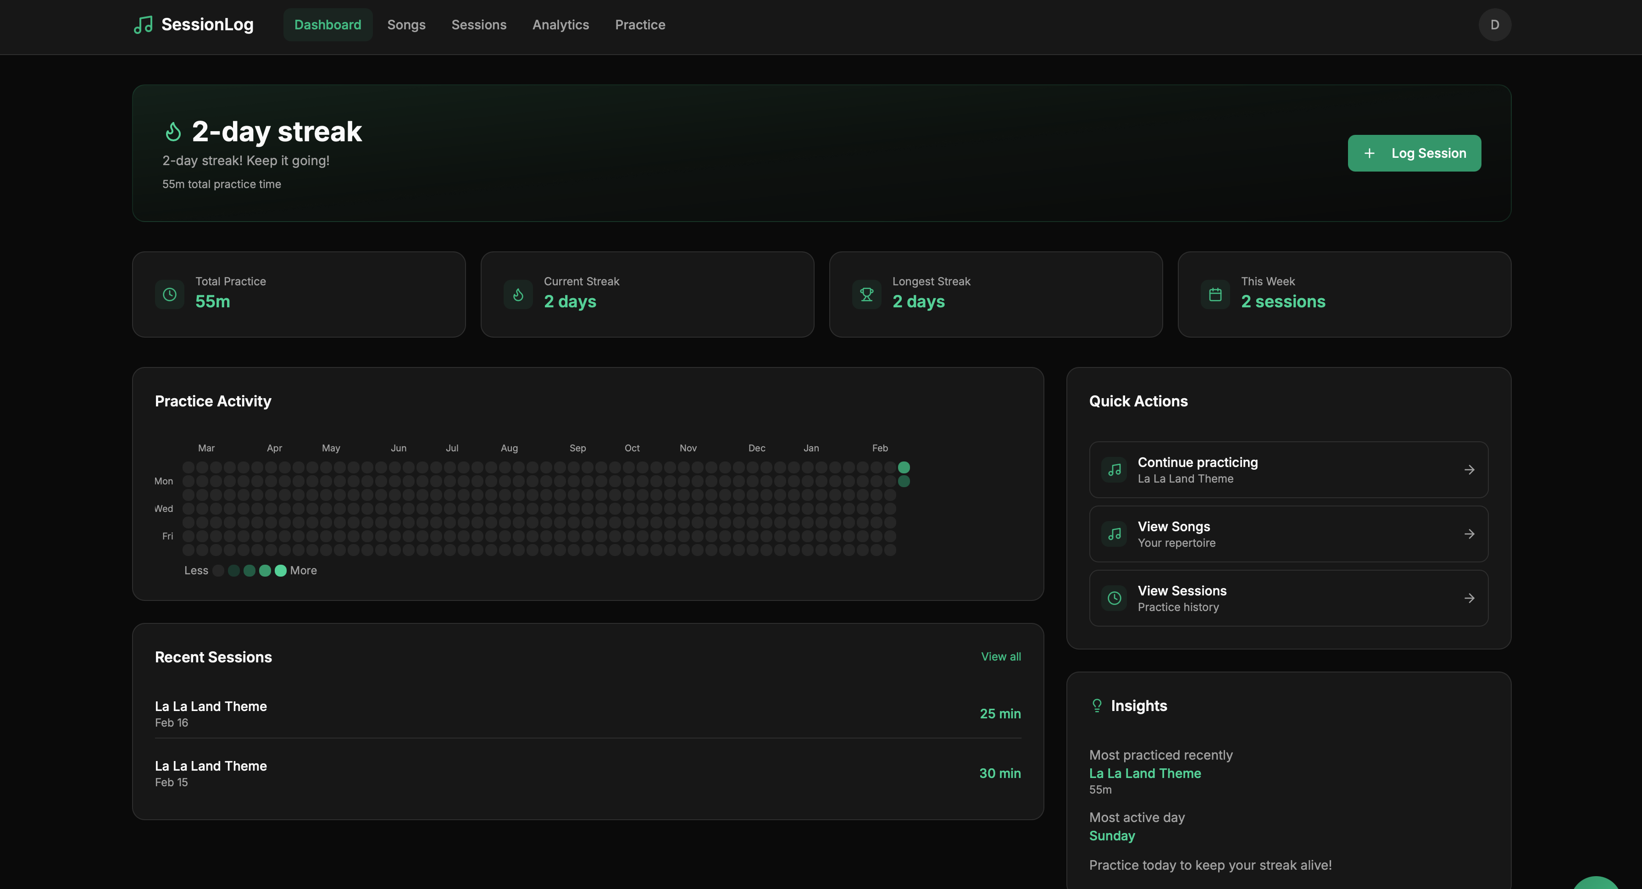This screenshot has height=889, width=1642.
Task: Click the brightest green legend dot near More
Action: click(x=280, y=571)
